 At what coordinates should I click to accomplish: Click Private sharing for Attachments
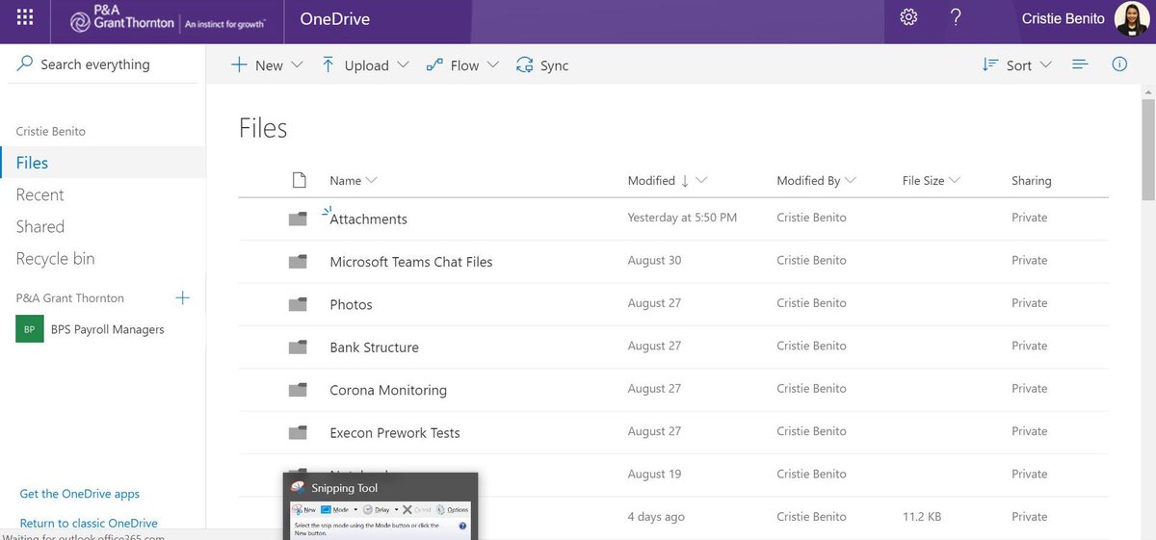(1029, 218)
